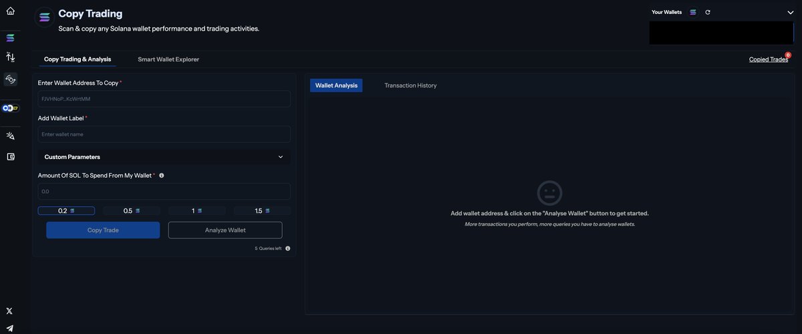The width and height of the screenshot is (802, 334).
Task: Choose the 1 SOL preset
Action: (x=197, y=210)
